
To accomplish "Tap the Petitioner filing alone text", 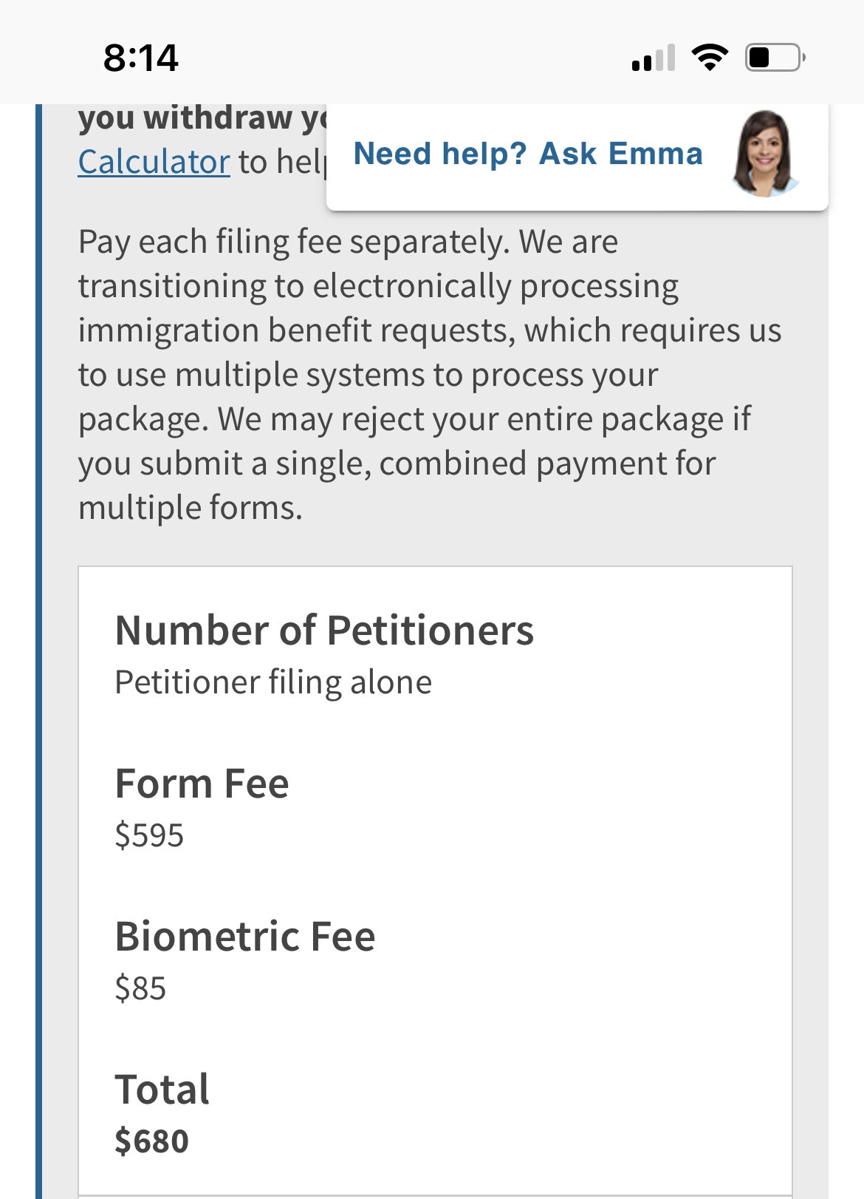I will 273,682.
